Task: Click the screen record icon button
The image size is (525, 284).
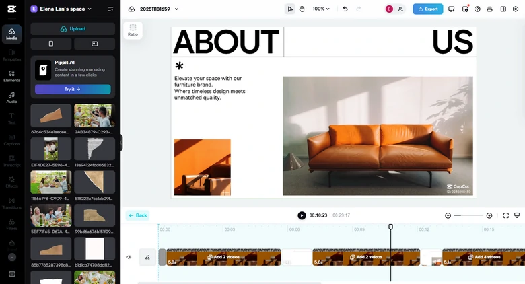Action: 95,44
